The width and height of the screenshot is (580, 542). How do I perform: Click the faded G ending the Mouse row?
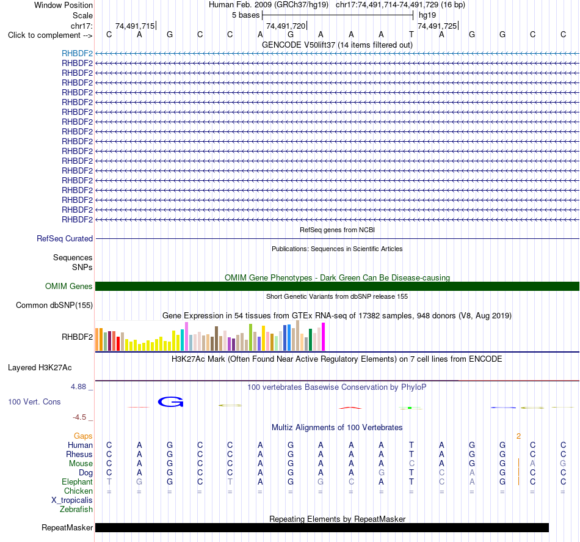(x=563, y=464)
